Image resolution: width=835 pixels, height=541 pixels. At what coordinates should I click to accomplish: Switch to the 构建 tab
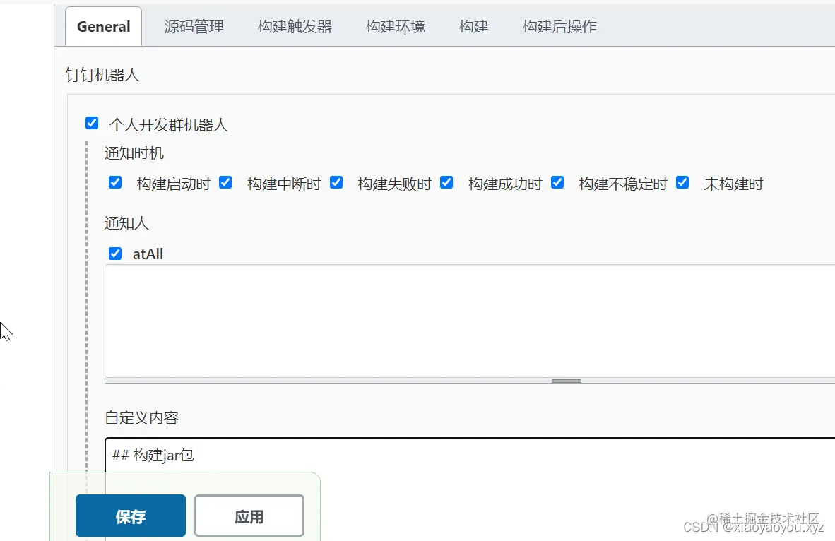473,26
